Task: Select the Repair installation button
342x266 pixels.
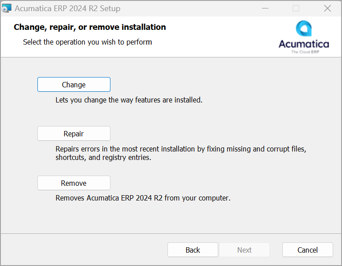Action: [x=74, y=134]
